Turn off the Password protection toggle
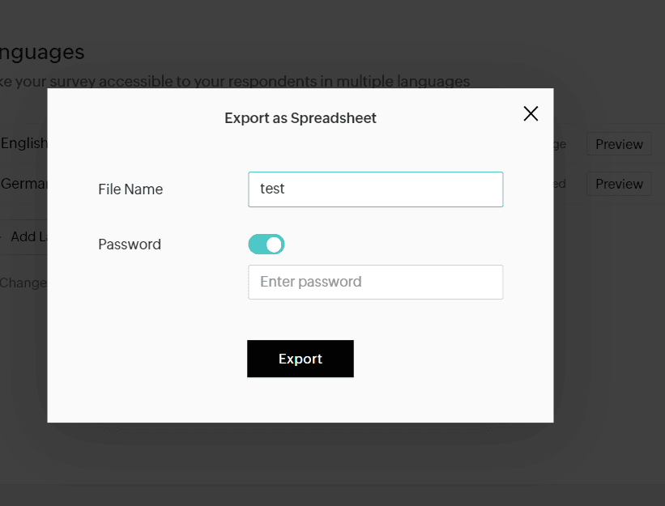 pyautogui.click(x=266, y=244)
